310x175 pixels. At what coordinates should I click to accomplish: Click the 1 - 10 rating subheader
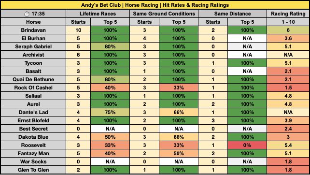click(288, 22)
